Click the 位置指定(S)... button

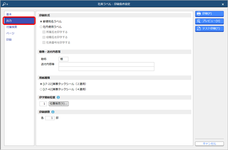(x=58, y=104)
